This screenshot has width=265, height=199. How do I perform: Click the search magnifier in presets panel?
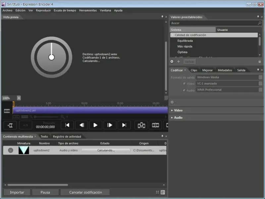pos(259,23)
